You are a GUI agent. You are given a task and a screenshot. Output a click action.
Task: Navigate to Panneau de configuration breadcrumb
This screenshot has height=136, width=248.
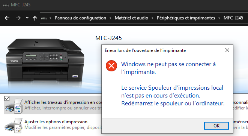80,18
